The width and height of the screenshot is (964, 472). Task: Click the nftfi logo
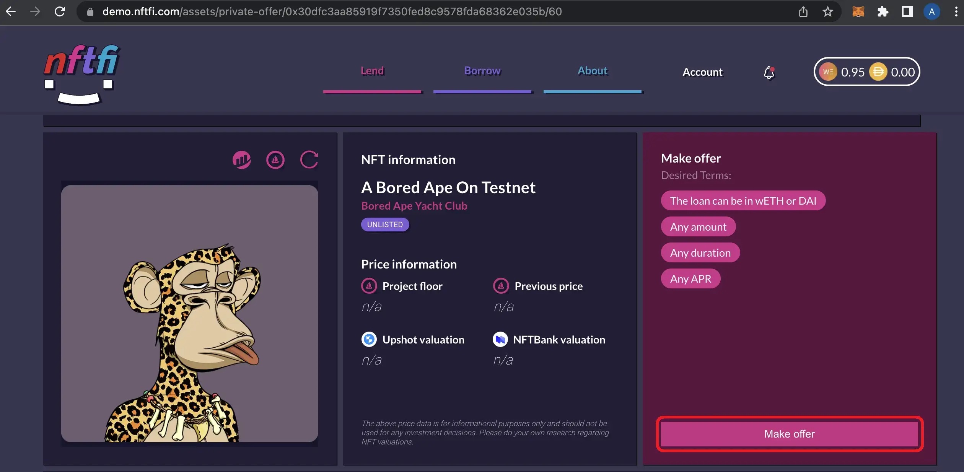[x=81, y=74]
